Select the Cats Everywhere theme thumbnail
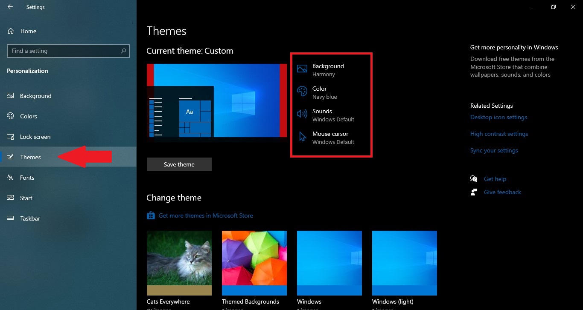 179,263
